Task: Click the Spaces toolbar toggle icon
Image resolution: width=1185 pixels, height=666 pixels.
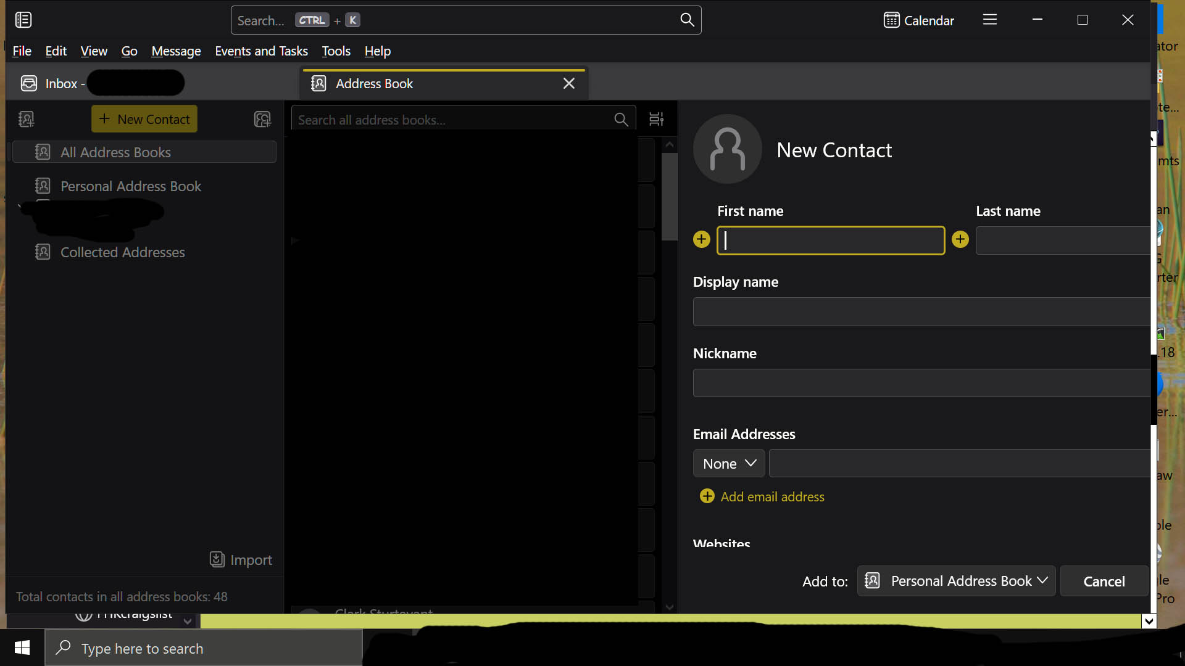Action: click(23, 20)
